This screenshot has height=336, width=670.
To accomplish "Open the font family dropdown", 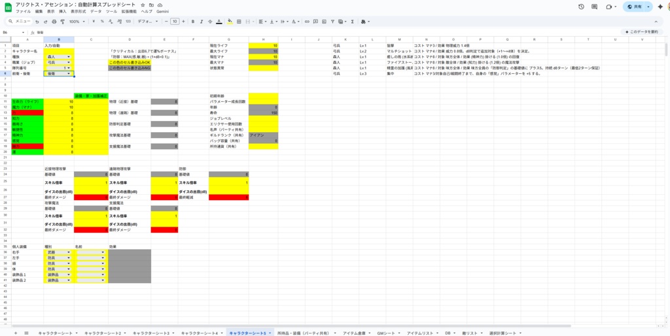I will coord(148,22).
